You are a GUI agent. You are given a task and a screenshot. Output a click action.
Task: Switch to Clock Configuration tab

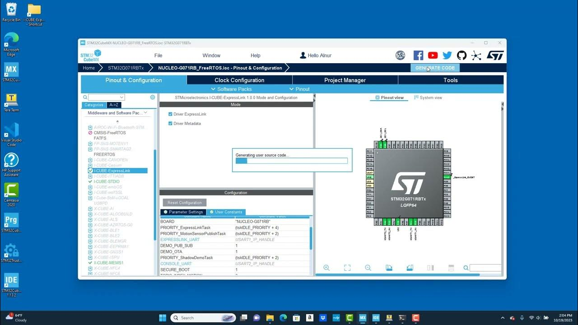tap(239, 80)
